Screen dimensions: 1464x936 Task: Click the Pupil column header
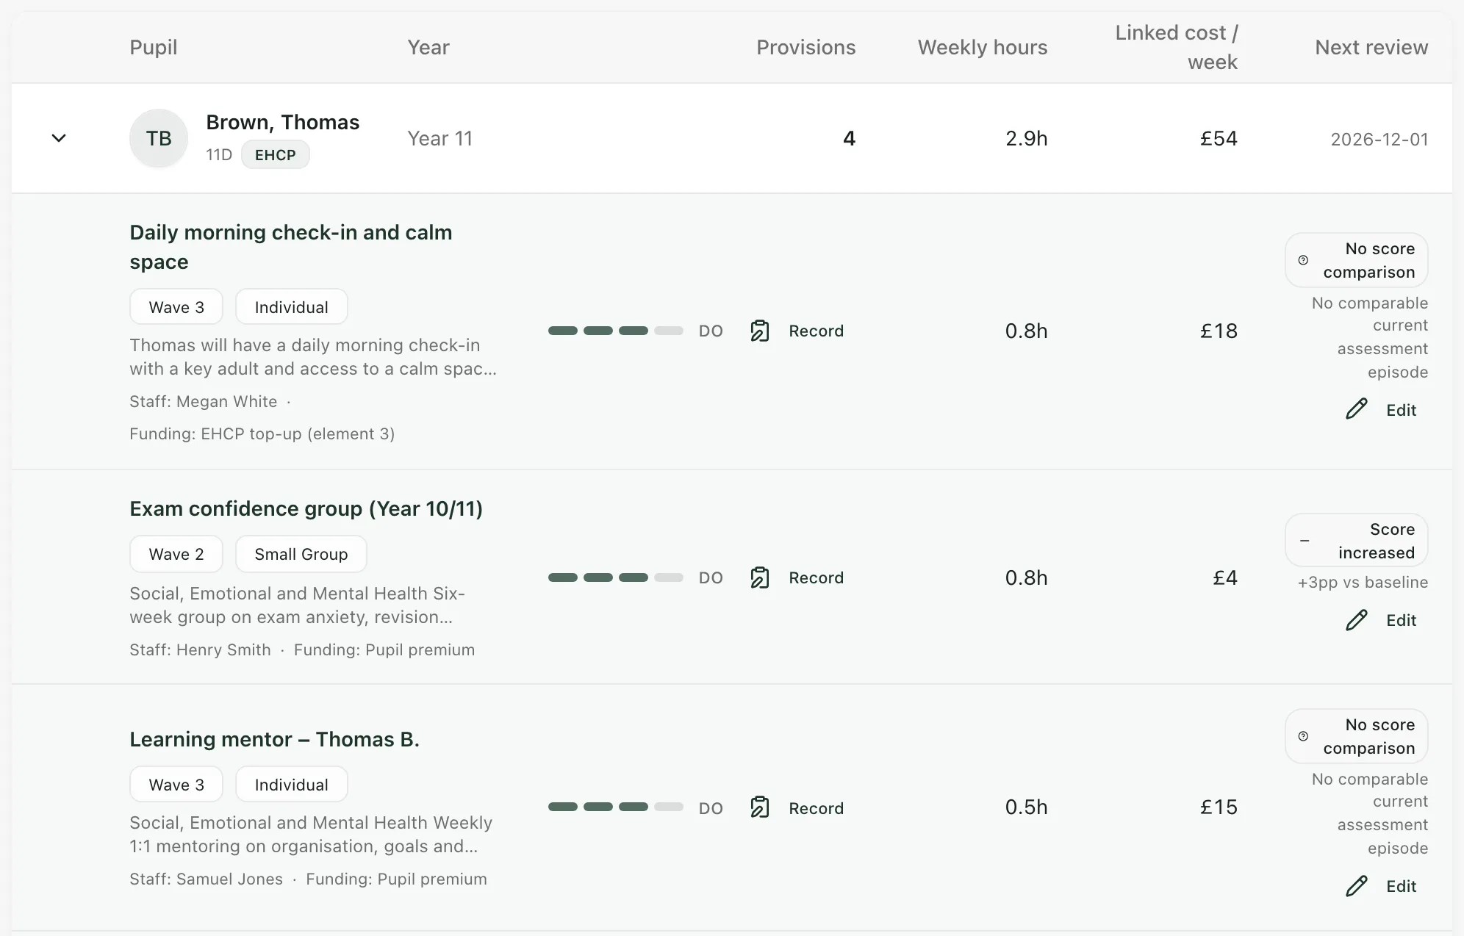[x=154, y=47]
